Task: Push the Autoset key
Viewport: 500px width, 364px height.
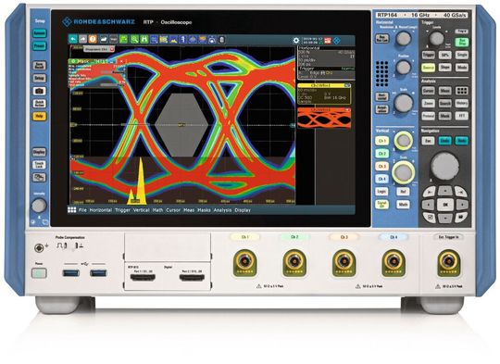Action: pyautogui.click(x=39, y=33)
